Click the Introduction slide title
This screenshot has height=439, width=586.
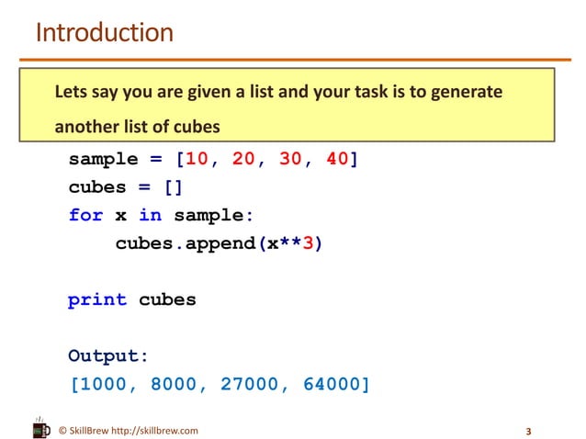(105, 32)
